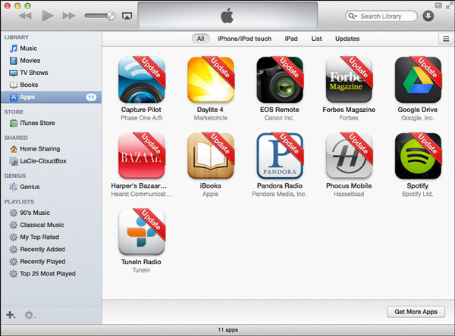Open the My Top Rated playlist
The height and width of the screenshot is (336, 455).
click(x=51, y=237)
